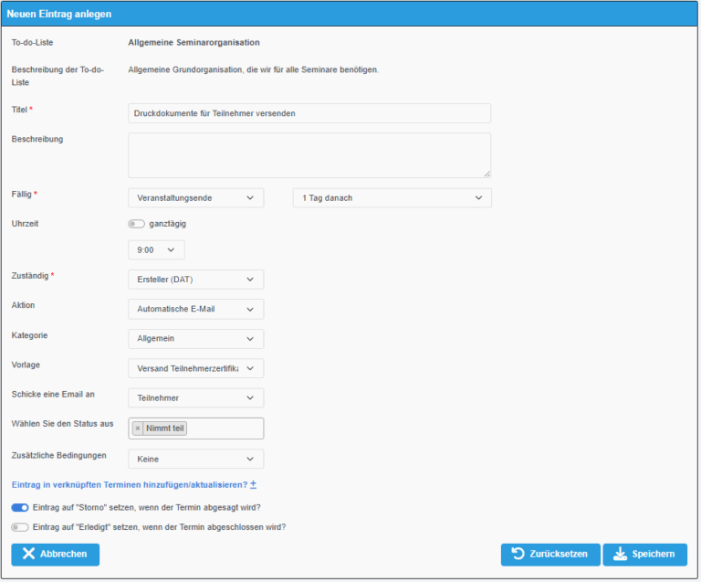The width and height of the screenshot is (701, 582).
Task: Open the 'Veranstaltungsende' due dropdown
Action: pos(195,198)
